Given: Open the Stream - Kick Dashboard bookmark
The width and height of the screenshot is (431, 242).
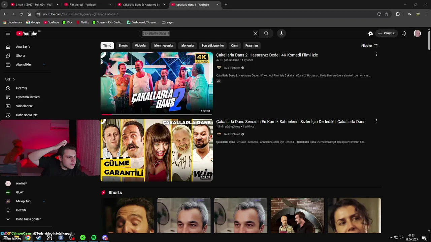Looking at the screenshot, I should coord(107,23).
